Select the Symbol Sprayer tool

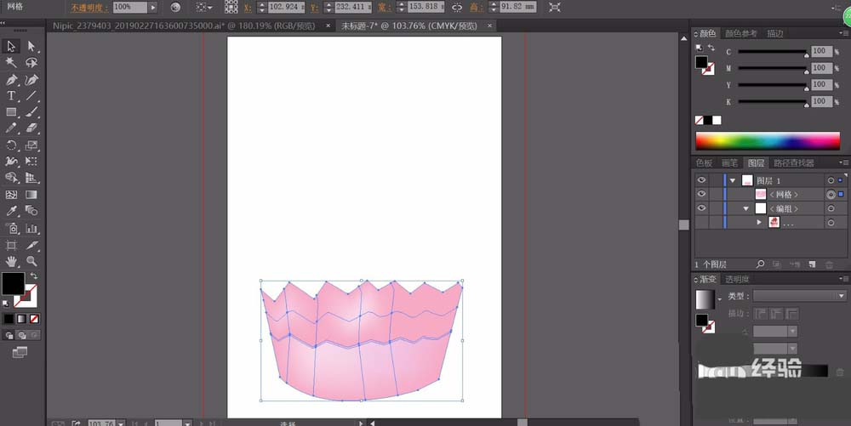click(x=11, y=228)
